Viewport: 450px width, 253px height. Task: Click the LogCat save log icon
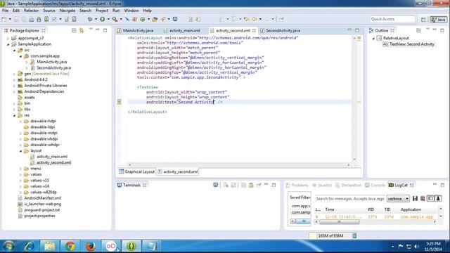pyautogui.click(x=415, y=198)
